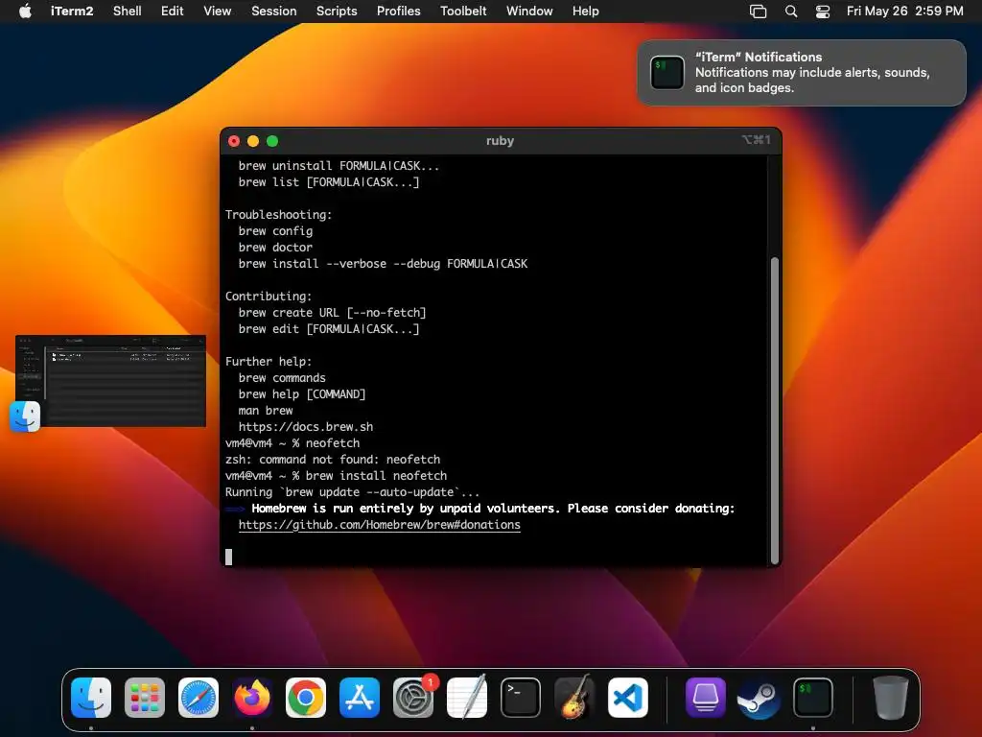This screenshot has height=737, width=982.
Task: Close the iTerm2 terminal window
Action: [x=234, y=141]
